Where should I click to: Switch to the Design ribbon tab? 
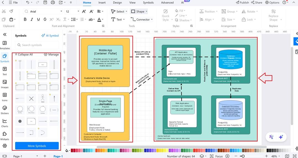(118, 3)
